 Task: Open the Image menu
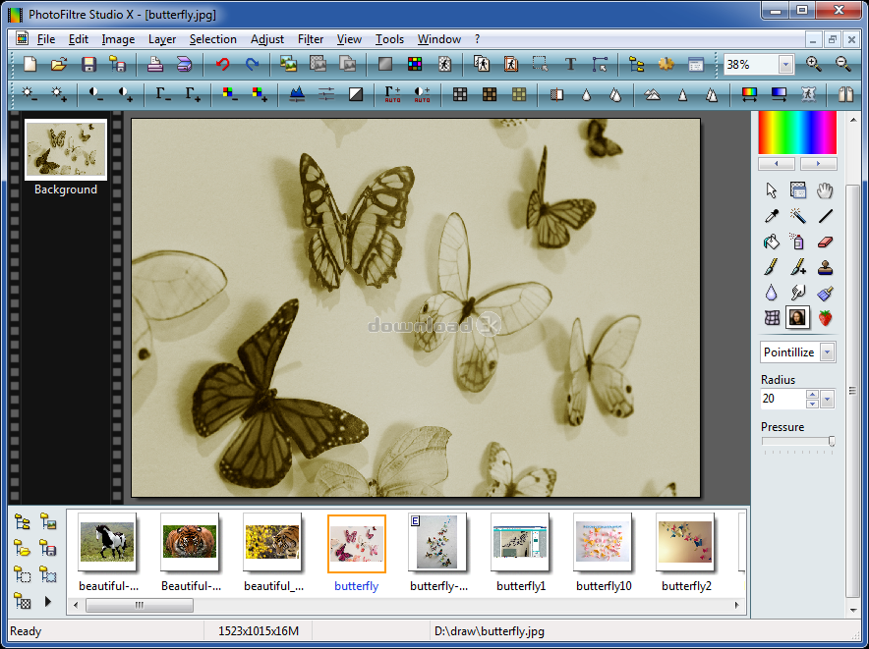point(117,39)
